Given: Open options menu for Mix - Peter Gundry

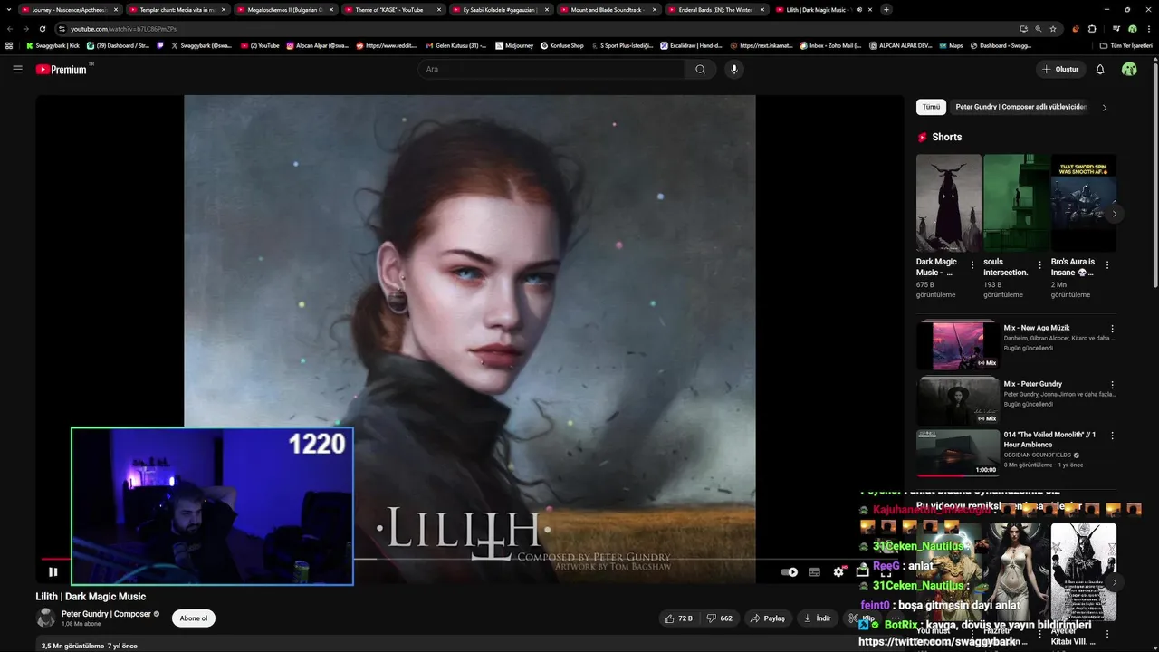Looking at the screenshot, I should tap(1112, 385).
